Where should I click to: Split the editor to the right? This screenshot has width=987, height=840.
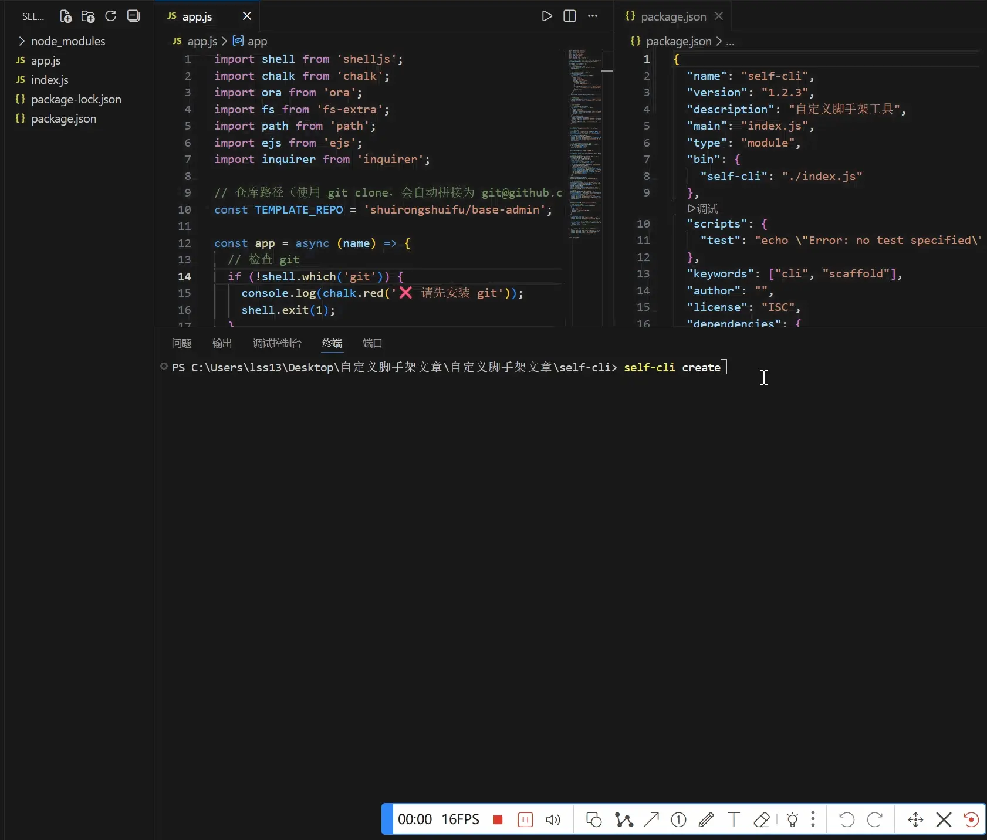[x=569, y=16]
